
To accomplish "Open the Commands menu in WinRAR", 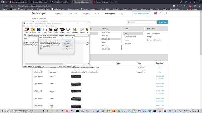I will point(30,26).
